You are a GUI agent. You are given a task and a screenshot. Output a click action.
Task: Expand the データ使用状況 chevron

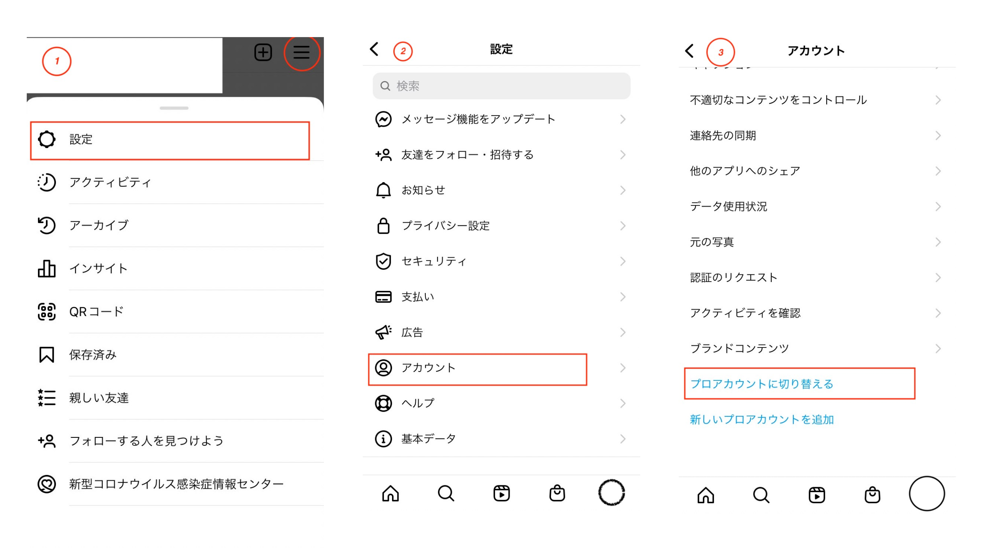pyautogui.click(x=938, y=207)
